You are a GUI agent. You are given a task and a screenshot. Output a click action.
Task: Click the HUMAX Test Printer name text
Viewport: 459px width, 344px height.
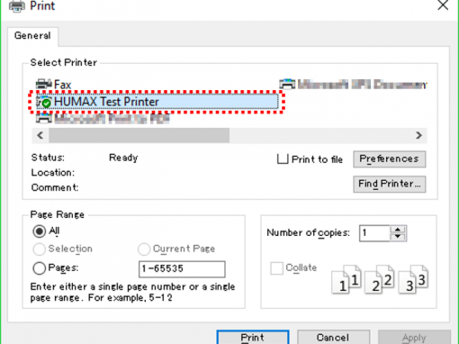click(x=106, y=102)
